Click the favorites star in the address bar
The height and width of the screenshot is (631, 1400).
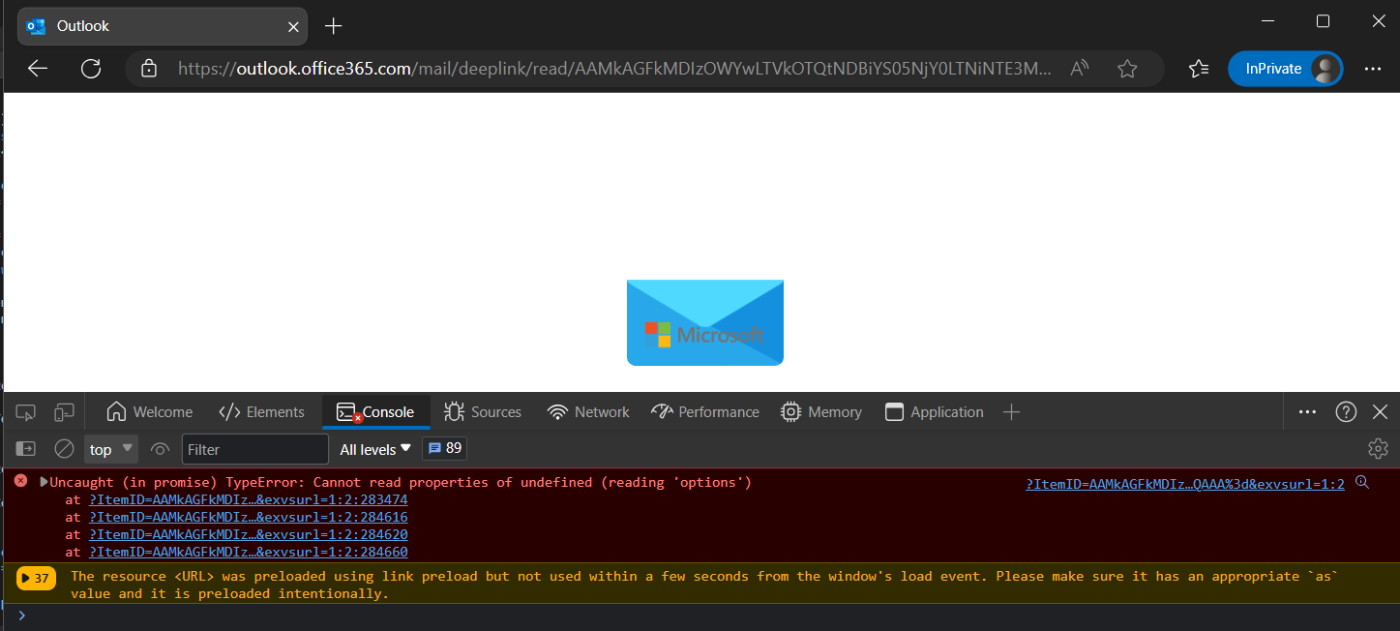[1127, 68]
